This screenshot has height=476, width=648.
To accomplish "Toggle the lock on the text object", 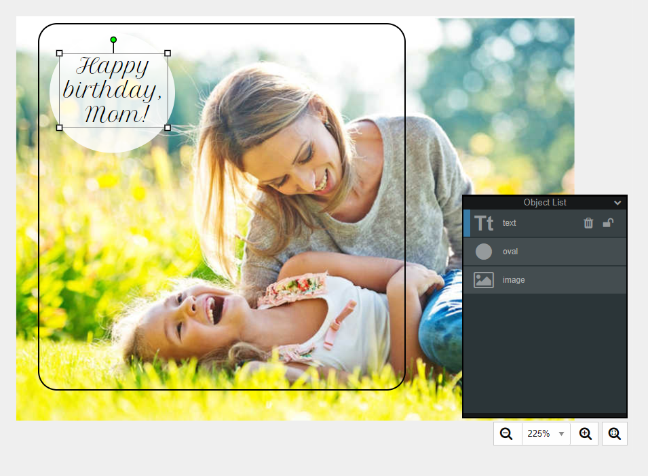I will 608,223.
